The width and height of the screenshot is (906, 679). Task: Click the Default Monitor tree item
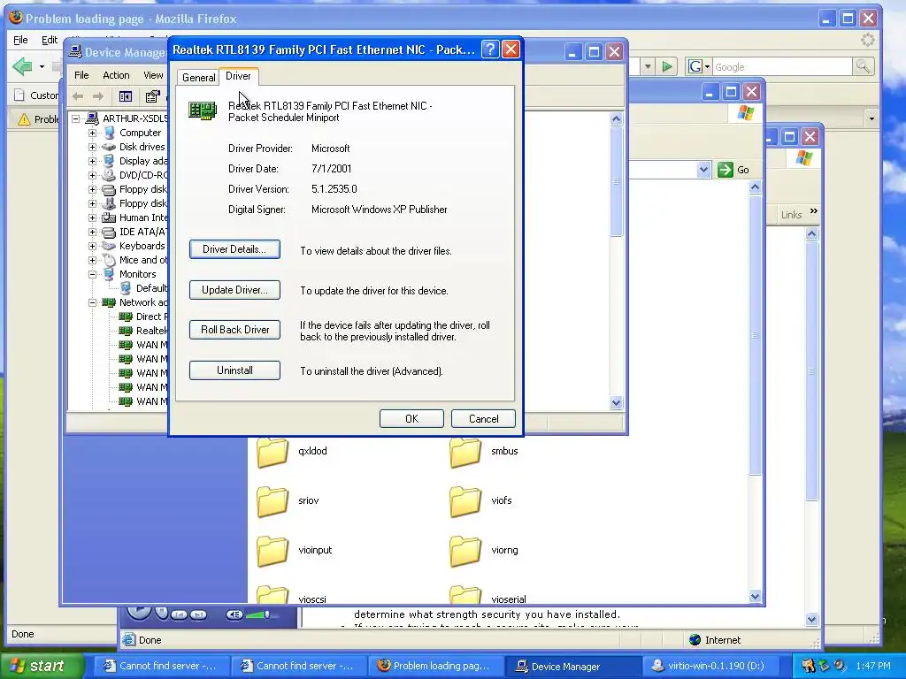pos(144,288)
